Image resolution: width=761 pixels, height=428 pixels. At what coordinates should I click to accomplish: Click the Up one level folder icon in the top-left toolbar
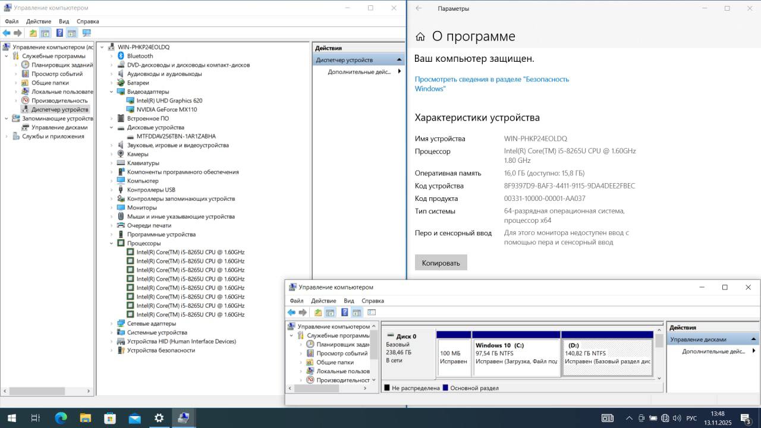33,33
